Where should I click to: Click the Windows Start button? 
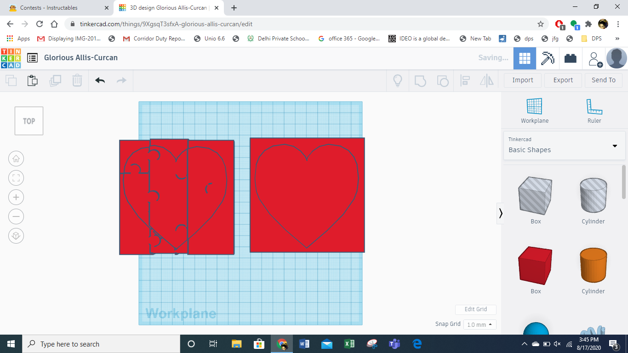click(x=11, y=344)
